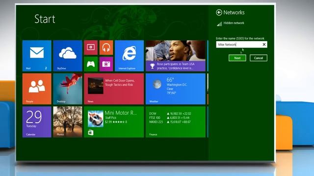Open the Camera tile

[x=106, y=64]
